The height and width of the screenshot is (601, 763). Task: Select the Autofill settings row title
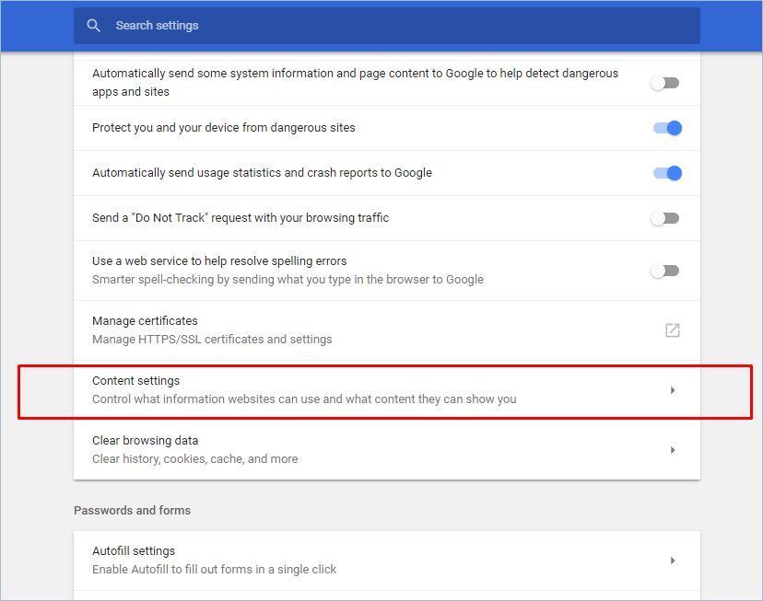point(134,551)
